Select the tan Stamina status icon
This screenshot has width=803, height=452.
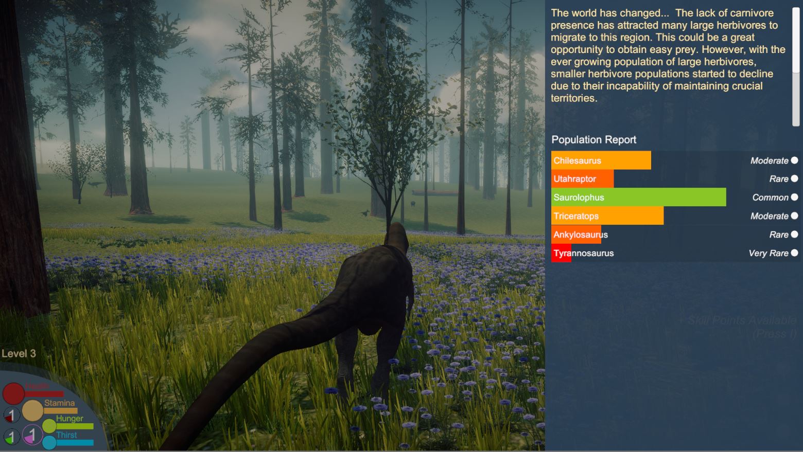pyautogui.click(x=32, y=410)
